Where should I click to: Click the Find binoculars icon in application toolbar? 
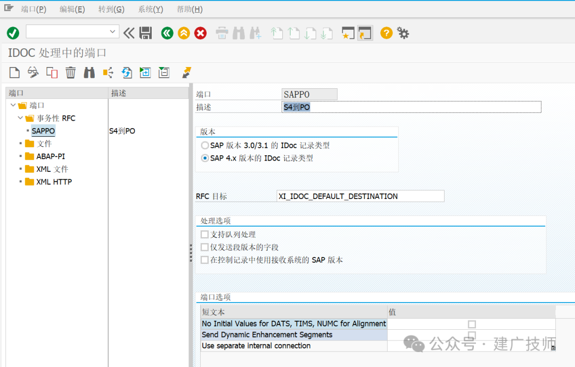click(x=89, y=72)
